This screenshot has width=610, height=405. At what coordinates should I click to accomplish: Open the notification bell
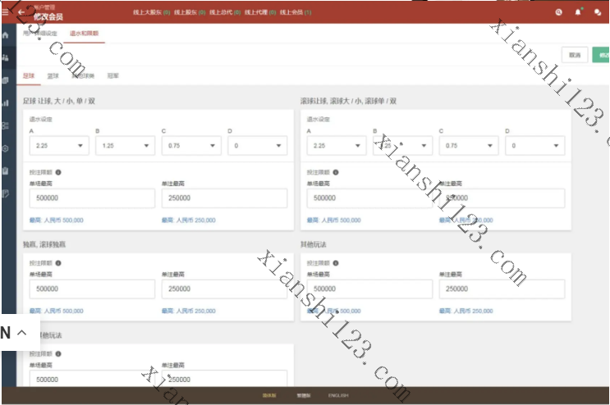coord(578,12)
